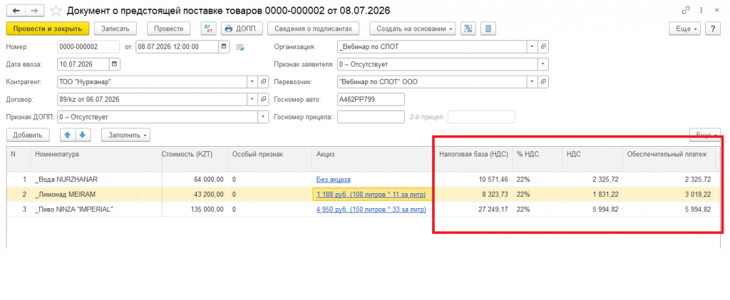
Task: Open the Дт/Кт postings icon
Action: (x=208, y=29)
